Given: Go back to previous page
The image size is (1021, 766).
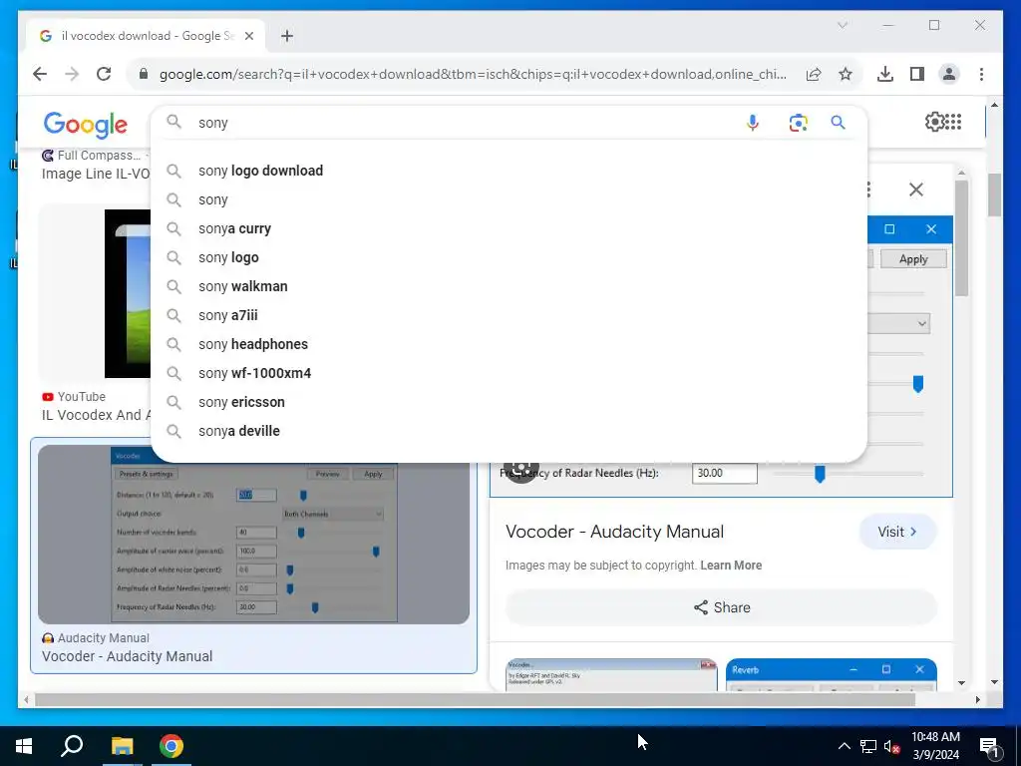Looking at the screenshot, I should tap(40, 74).
